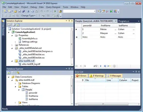Start debugging with green play arrow
Image resolution: width=143 pixels, height=112 pixels.
(x=55, y=11)
